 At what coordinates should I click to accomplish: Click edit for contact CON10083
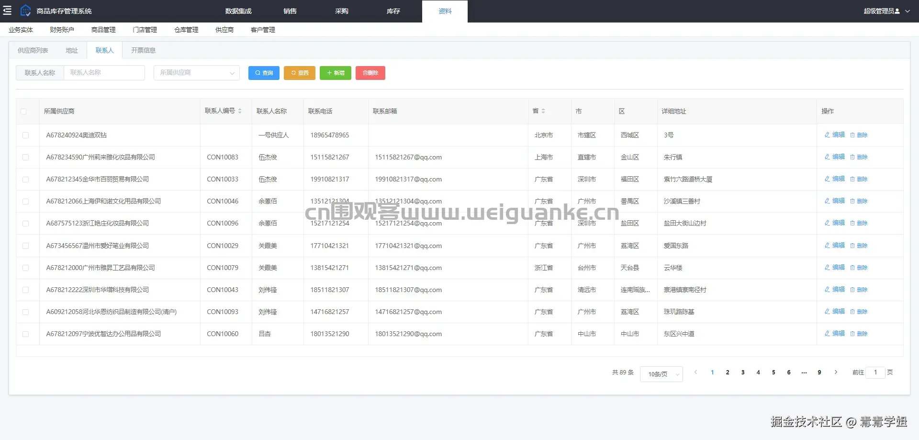(834, 157)
